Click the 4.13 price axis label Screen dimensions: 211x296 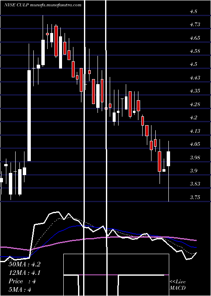(x=195, y=131)
